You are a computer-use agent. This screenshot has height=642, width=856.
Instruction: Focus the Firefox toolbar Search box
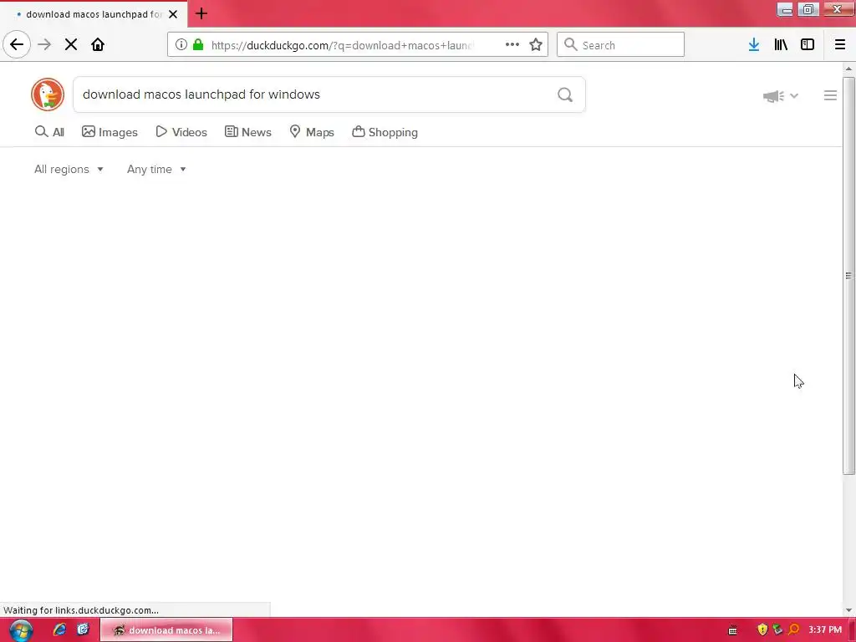coord(620,45)
